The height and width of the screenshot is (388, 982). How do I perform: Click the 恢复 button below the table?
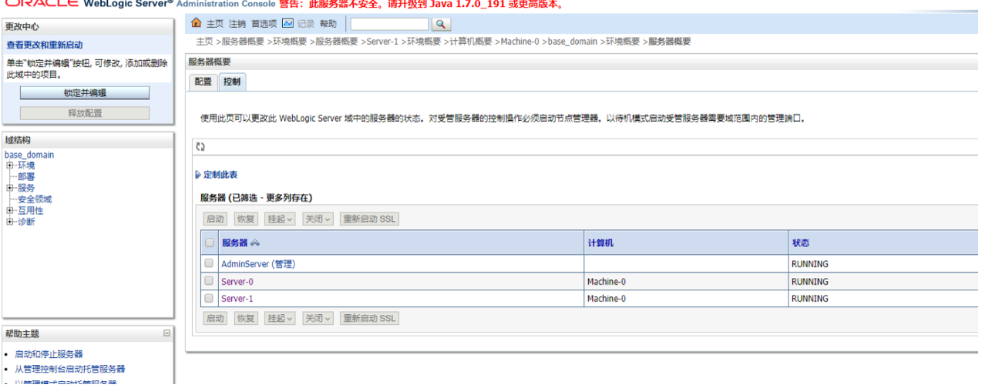(x=246, y=318)
